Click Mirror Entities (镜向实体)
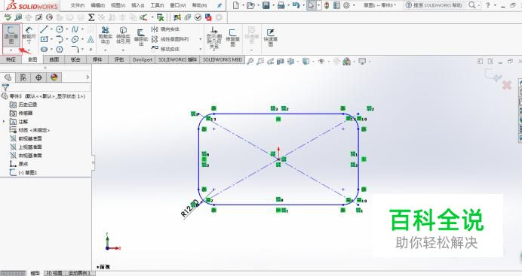This screenshot has width=522, height=276. (x=165, y=29)
